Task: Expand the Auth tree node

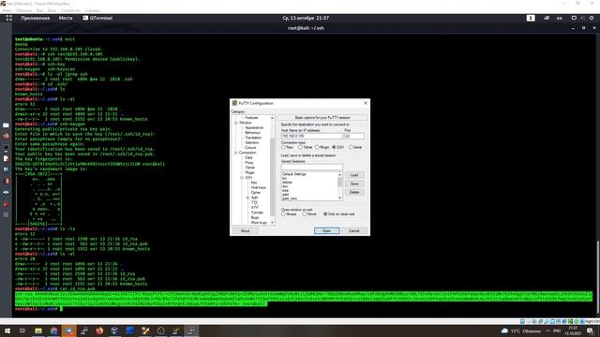Action: pos(247,198)
